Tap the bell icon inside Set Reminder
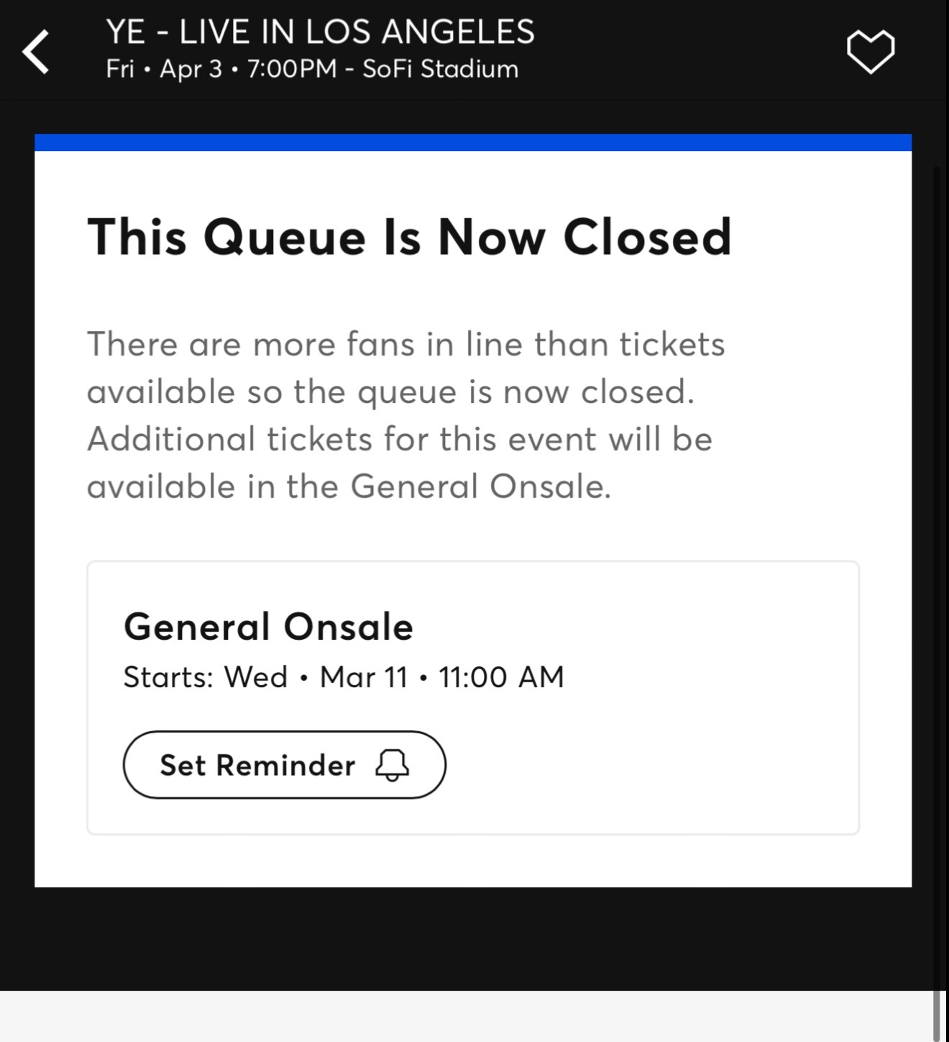 [392, 765]
